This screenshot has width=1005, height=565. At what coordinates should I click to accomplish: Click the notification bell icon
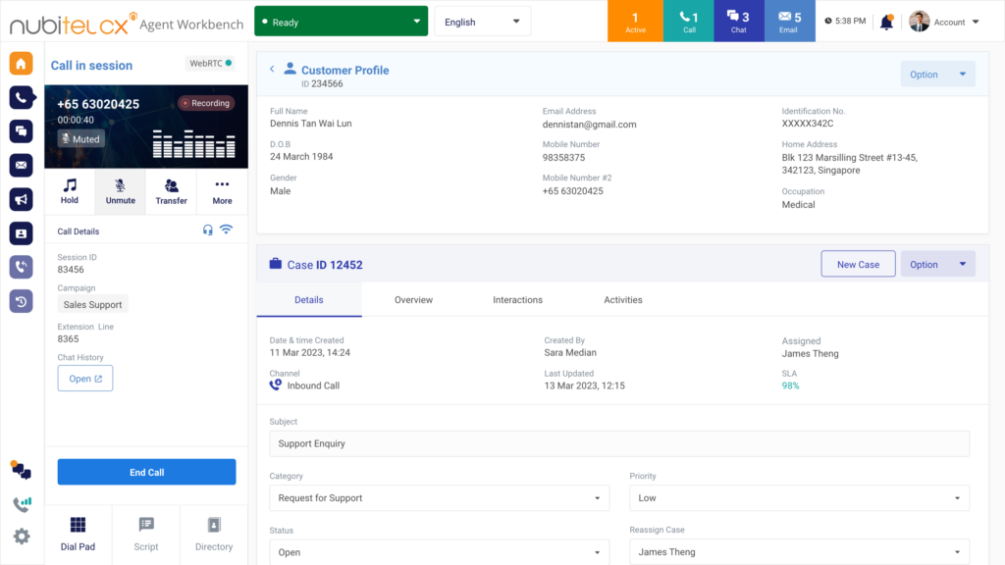tap(886, 21)
